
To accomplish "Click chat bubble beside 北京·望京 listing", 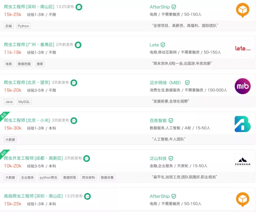I will click(74, 82).
